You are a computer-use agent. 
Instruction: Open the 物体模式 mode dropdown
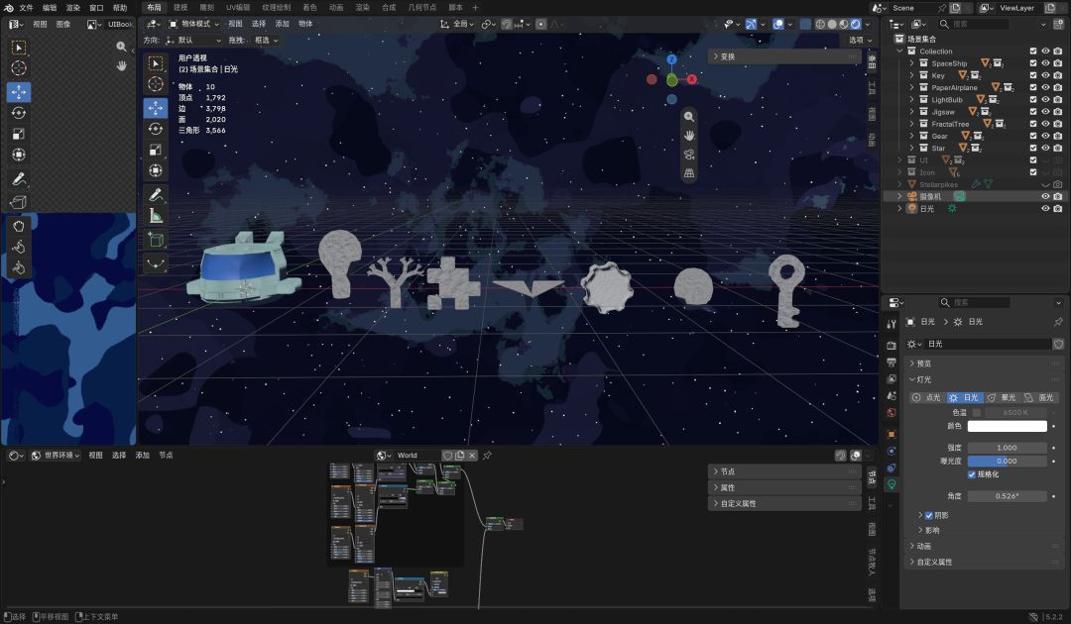pyautogui.click(x=194, y=24)
